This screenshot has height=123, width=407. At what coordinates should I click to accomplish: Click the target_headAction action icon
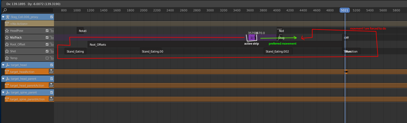point(7,72)
